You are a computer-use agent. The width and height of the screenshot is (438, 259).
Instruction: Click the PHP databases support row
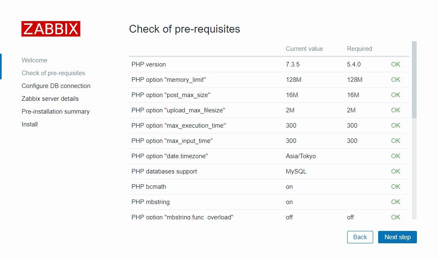[x=164, y=171]
